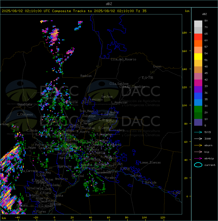Select the tan-brown 48 dBZ swatch

click(198, 70)
